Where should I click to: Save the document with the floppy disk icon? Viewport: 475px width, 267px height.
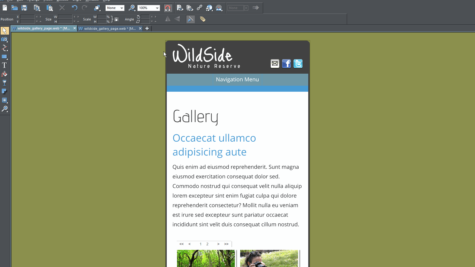click(24, 8)
